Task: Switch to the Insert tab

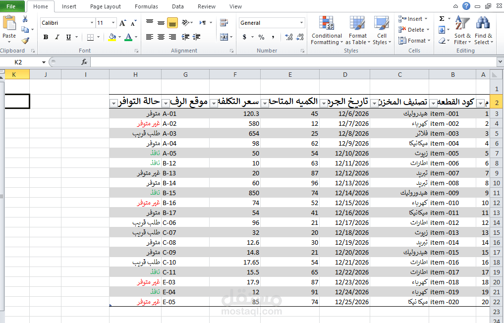Action: [x=69, y=6]
